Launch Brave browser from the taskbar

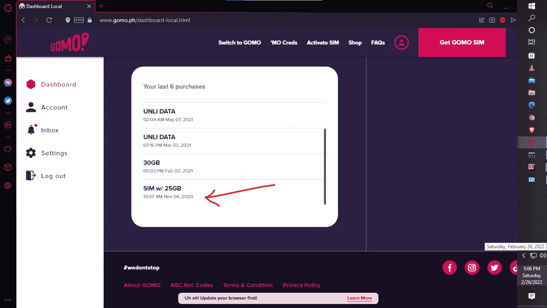click(532, 130)
